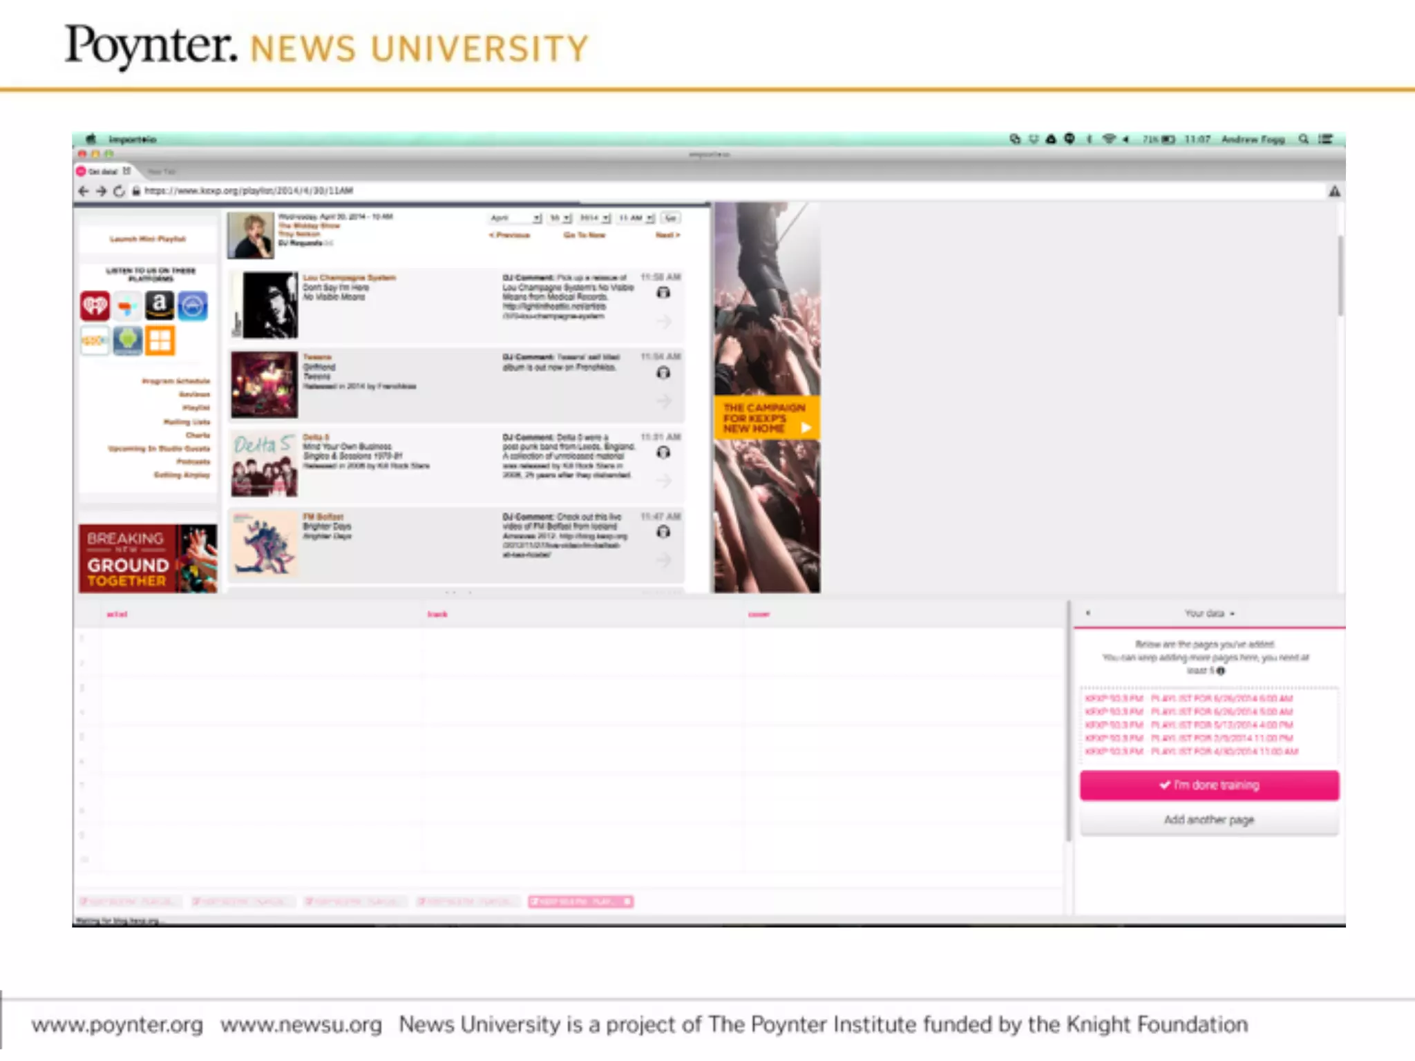Screen dimensions: 1415x1061
Task: Click the orange Windows platform icon
Action: tap(160, 340)
